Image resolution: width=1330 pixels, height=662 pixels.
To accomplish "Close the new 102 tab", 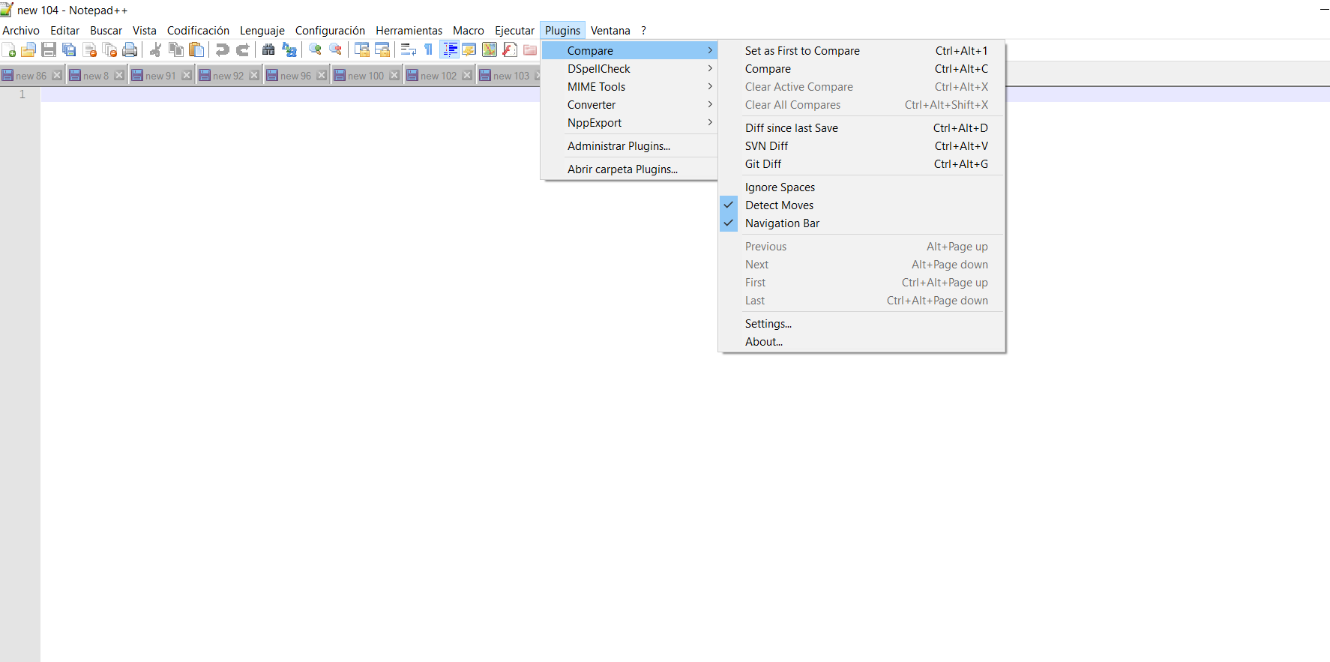I will point(467,75).
